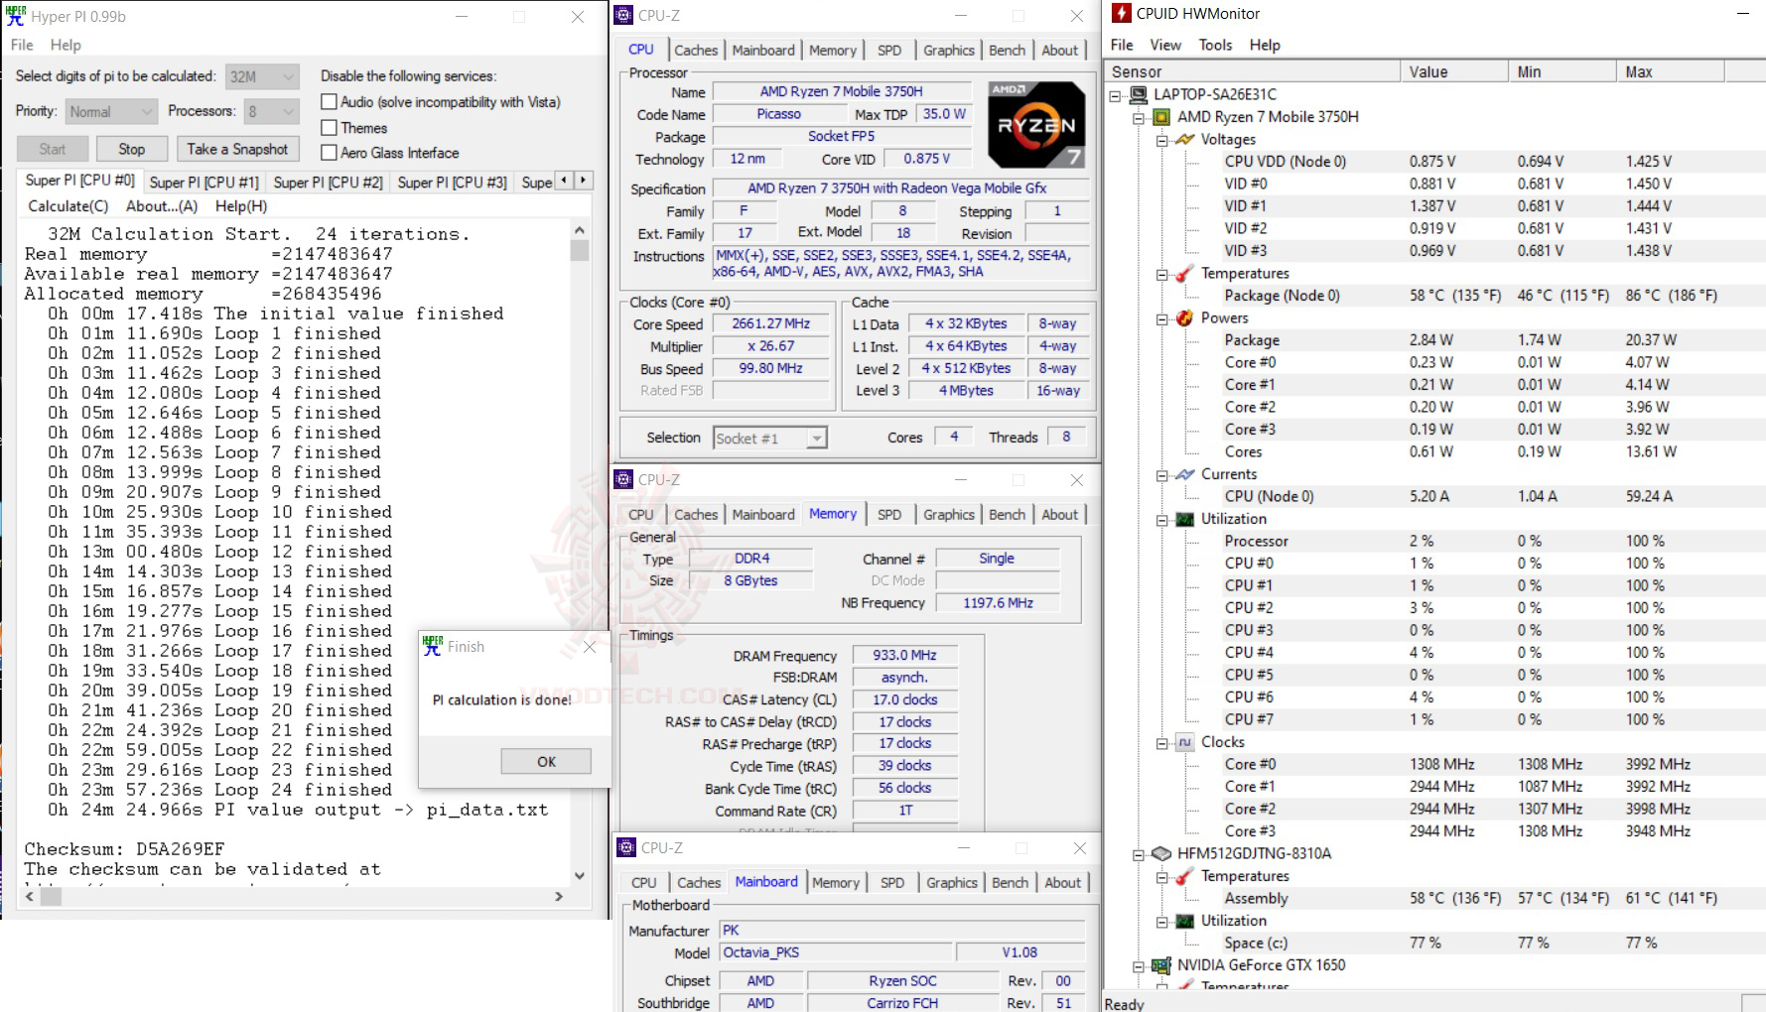Click the Voltages category icon in HWMonitor

point(1184,140)
